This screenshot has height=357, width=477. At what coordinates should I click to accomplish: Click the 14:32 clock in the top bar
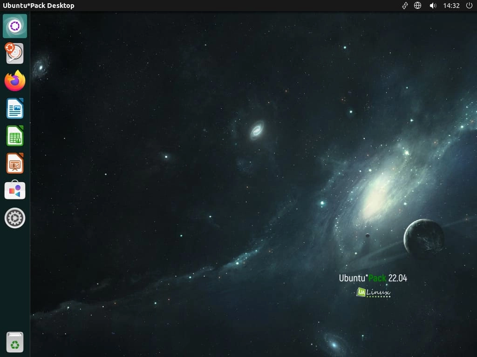pyautogui.click(x=451, y=6)
